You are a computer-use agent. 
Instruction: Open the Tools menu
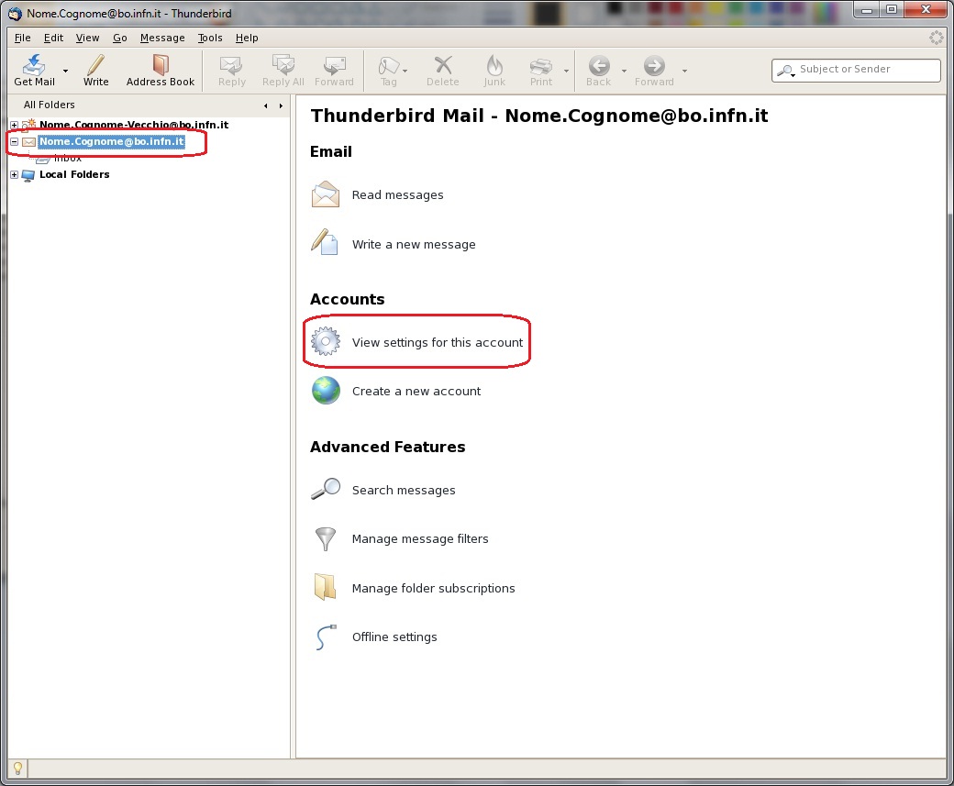click(x=210, y=38)
